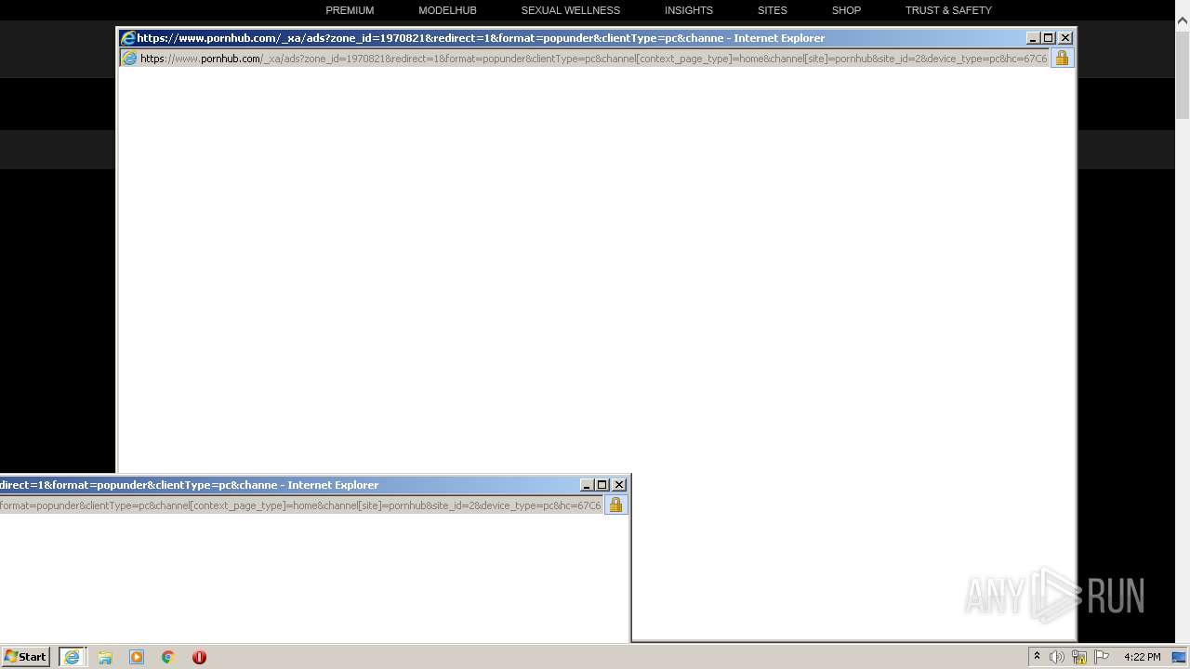Open the INSIGHTS menu item
Screen dimensions: 1190x669
[x=688, y=10]
